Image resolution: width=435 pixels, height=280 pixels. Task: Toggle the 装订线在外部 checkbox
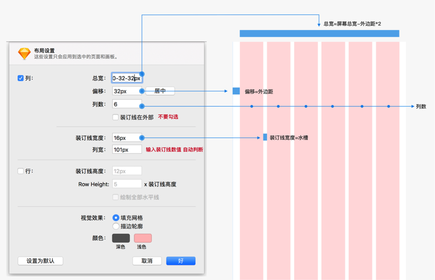(115, 117)
